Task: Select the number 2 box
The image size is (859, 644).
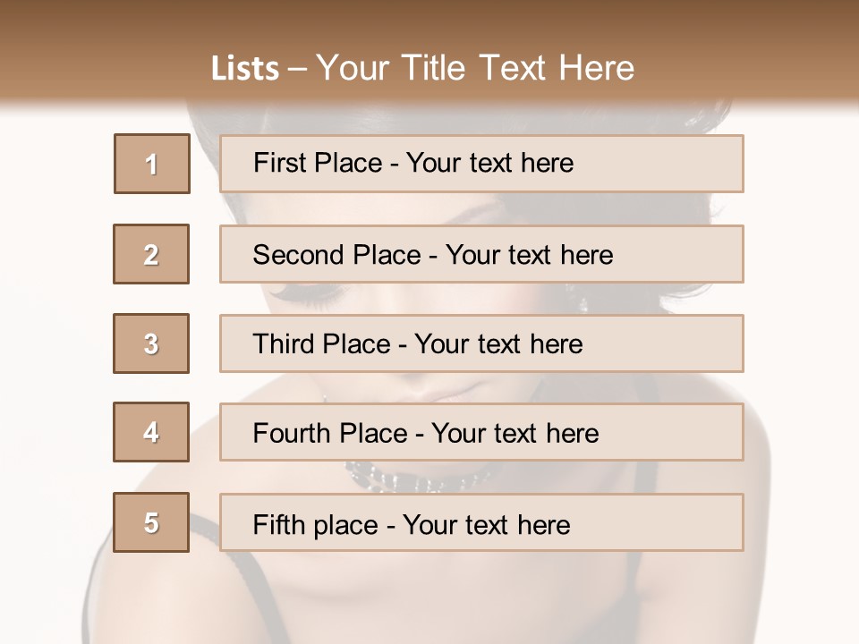Action: point(151,254)
